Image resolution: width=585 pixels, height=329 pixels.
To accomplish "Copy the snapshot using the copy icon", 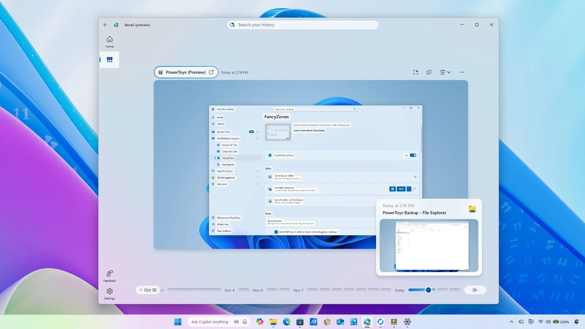I will coord(429,72).
